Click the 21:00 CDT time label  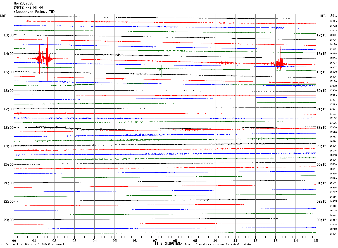click(8, 183)
